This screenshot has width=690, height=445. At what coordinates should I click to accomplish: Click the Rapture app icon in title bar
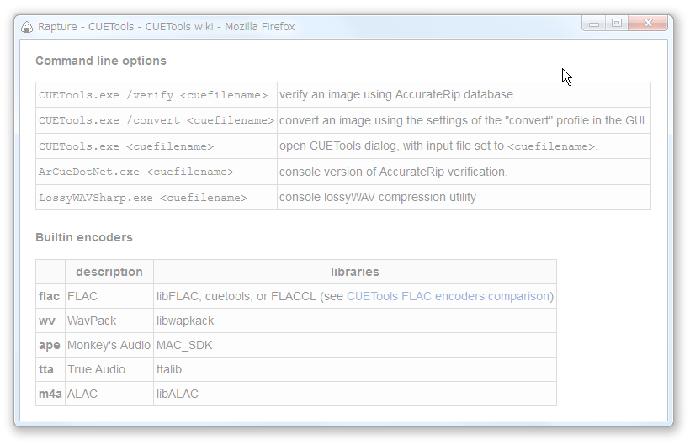click(27, 27)
